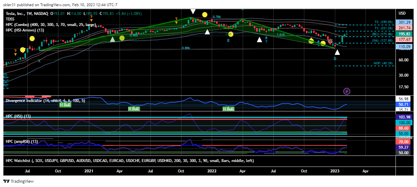This screenshot has width=417, height=187.
Task: Click the 2021 label on time axis
Action: [x=89, y=171]
